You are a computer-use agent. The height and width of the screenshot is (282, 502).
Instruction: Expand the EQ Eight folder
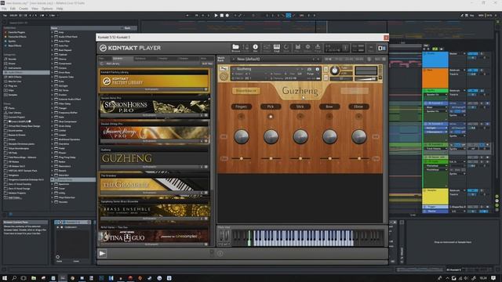53,86
